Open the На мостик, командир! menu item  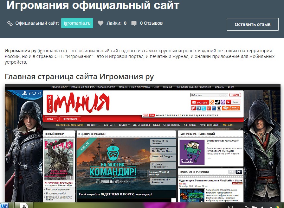point(70,125)
